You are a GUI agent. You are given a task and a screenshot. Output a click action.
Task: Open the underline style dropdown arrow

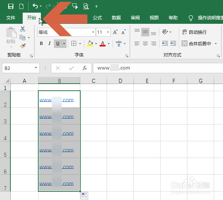click(x=64, y=43)
